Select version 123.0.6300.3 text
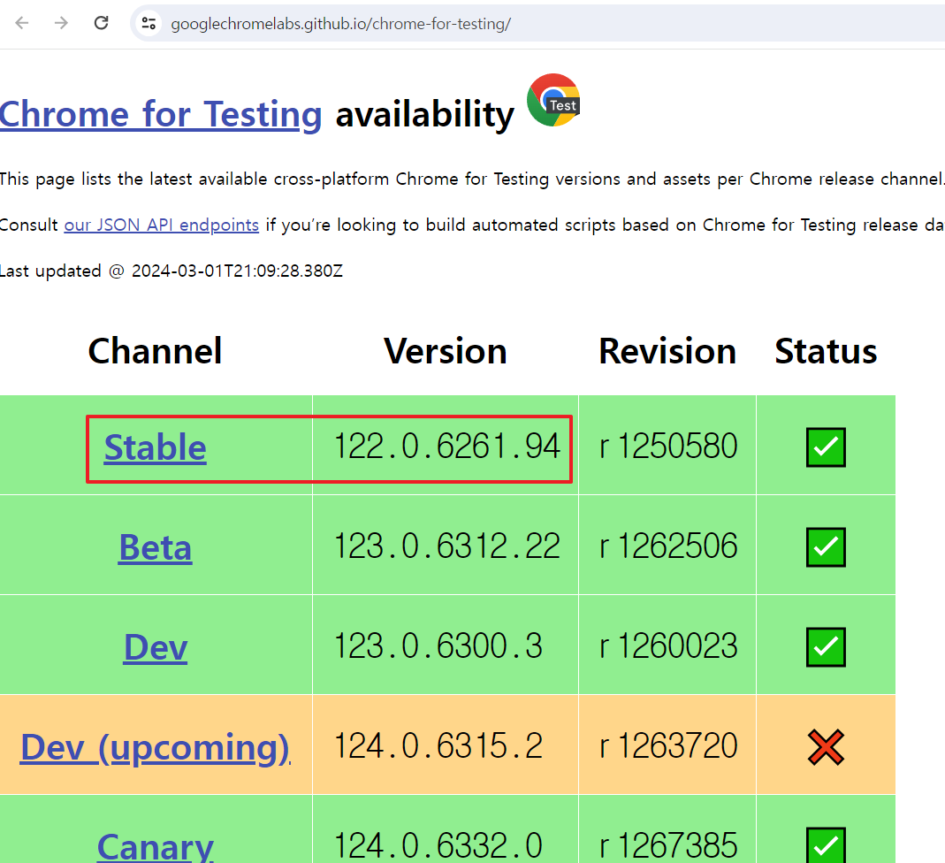945x863 pixels. point(438,646)
